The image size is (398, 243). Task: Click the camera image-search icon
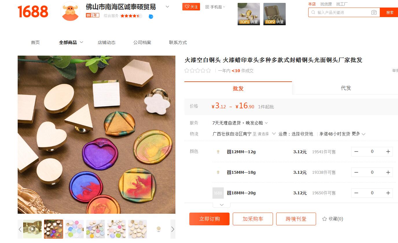point(374,12)
